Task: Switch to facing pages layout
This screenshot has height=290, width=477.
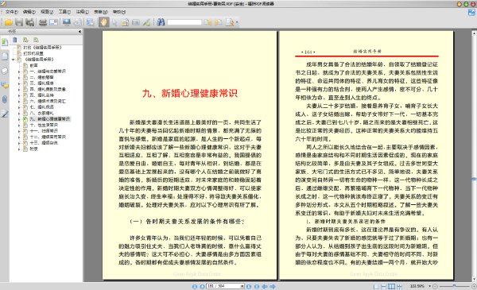Action: coord(391,286)
